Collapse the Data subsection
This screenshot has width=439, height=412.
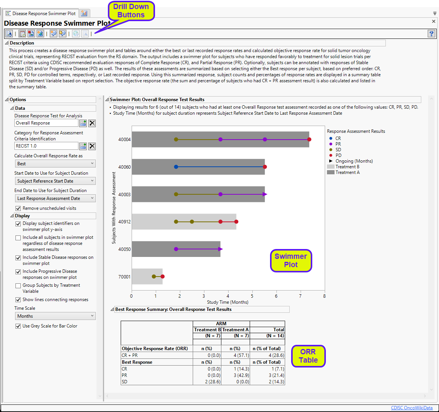(x=12, y=108)
